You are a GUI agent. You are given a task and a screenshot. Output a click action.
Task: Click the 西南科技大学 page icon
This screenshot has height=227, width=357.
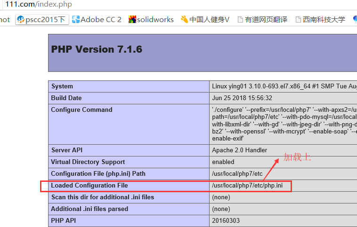[x=298, y=20]
